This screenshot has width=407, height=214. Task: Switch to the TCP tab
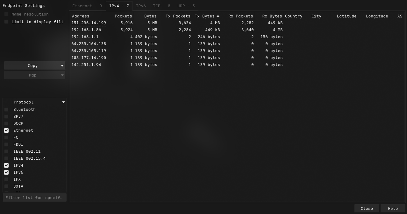pos(161,6)
